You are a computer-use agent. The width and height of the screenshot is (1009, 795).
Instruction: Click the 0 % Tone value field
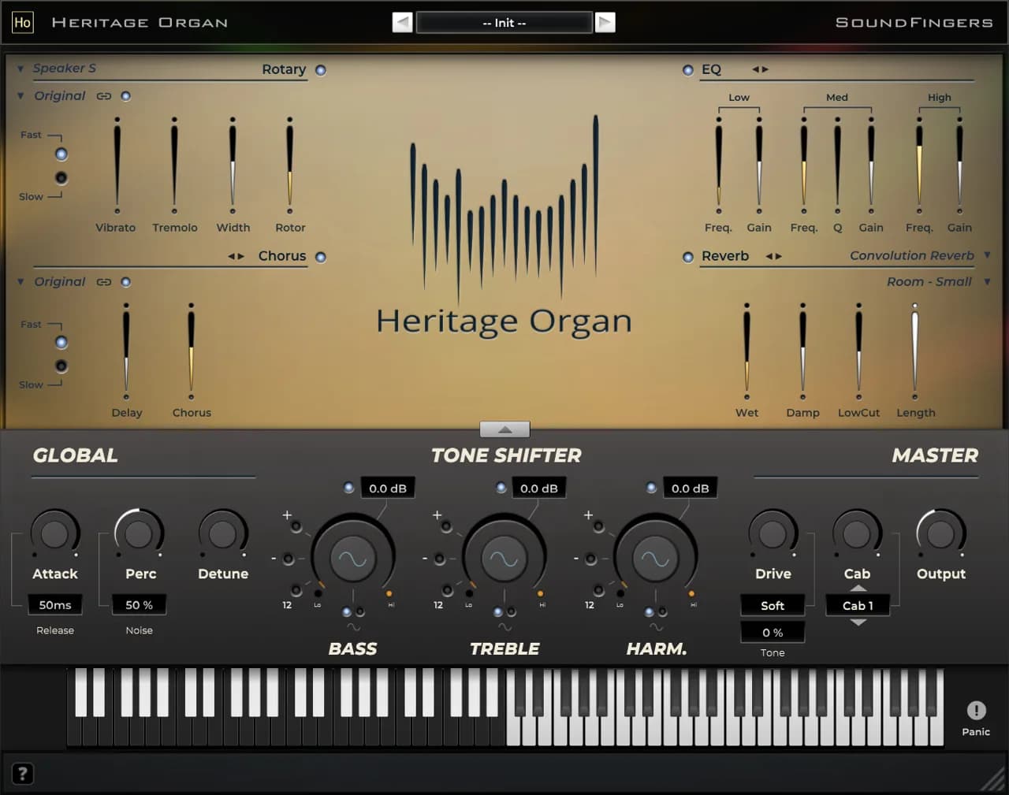[x=773, y=633]
